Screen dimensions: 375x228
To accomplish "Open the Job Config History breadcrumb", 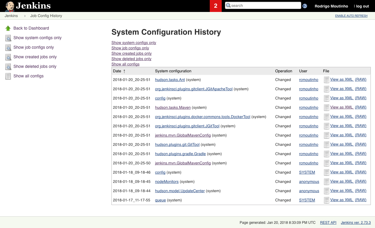I will click(46, 16).
